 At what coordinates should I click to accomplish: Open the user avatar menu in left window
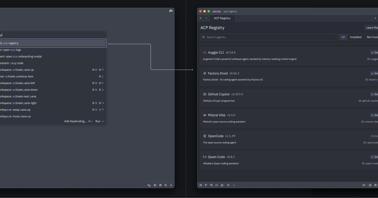pyautogui.click(x=171, y=11)
